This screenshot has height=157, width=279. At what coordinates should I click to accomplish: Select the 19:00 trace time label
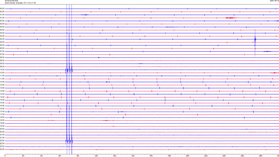(2, 123)
